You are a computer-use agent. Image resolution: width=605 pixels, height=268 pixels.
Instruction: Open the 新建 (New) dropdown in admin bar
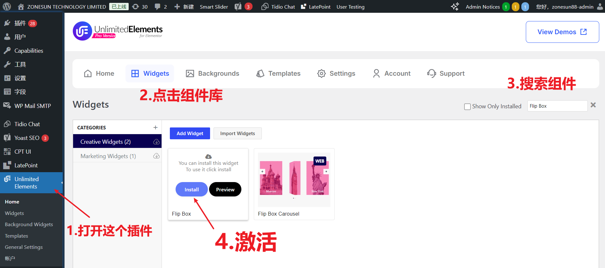point(184,7)
